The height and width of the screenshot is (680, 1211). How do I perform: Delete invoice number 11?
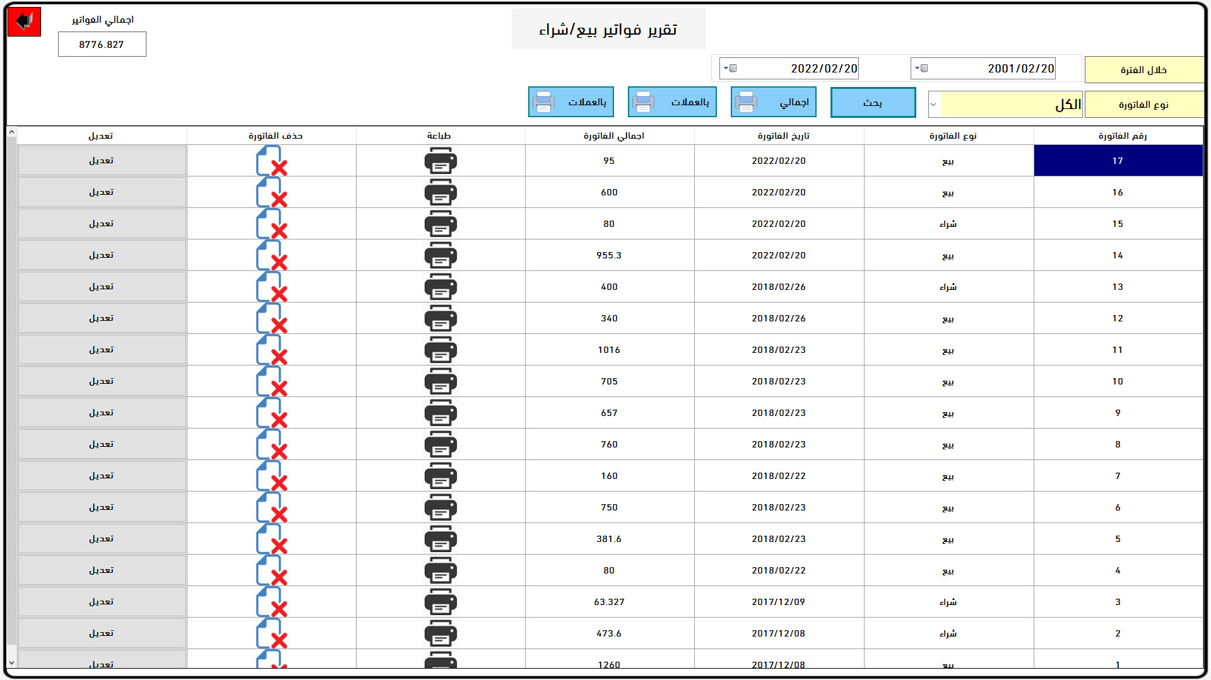(x=272, y=350)
